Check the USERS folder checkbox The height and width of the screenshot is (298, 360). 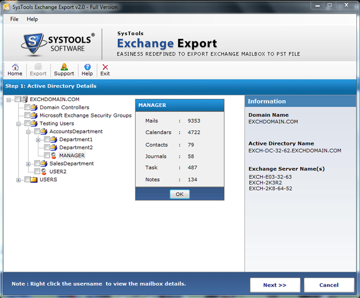(x=27, y=179)
